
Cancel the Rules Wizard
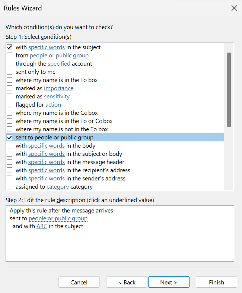tap(79, 282)
